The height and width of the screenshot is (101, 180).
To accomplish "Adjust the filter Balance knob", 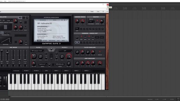I will (x=51, y=49).
